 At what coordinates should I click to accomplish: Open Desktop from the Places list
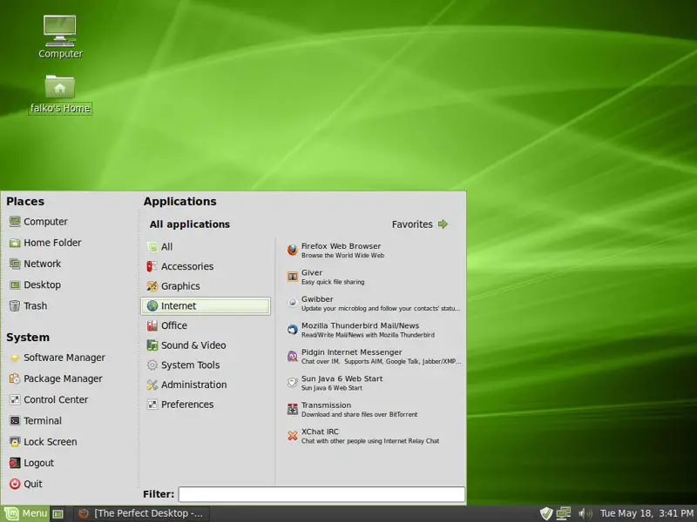(x=35, y=285)
